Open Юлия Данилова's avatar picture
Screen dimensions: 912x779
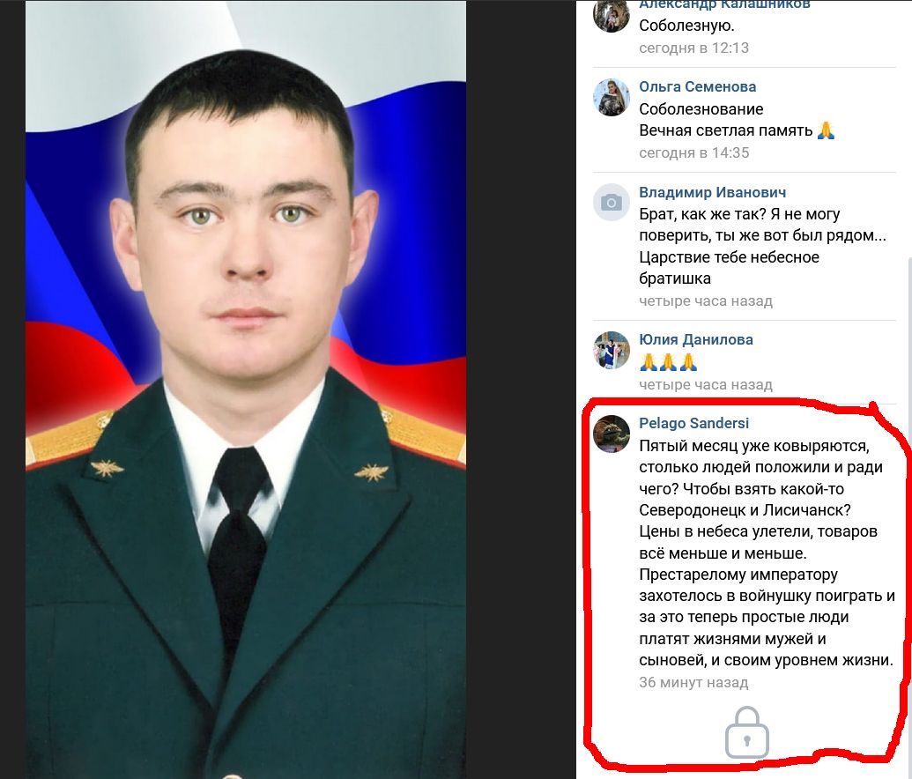tap(611, 350)
